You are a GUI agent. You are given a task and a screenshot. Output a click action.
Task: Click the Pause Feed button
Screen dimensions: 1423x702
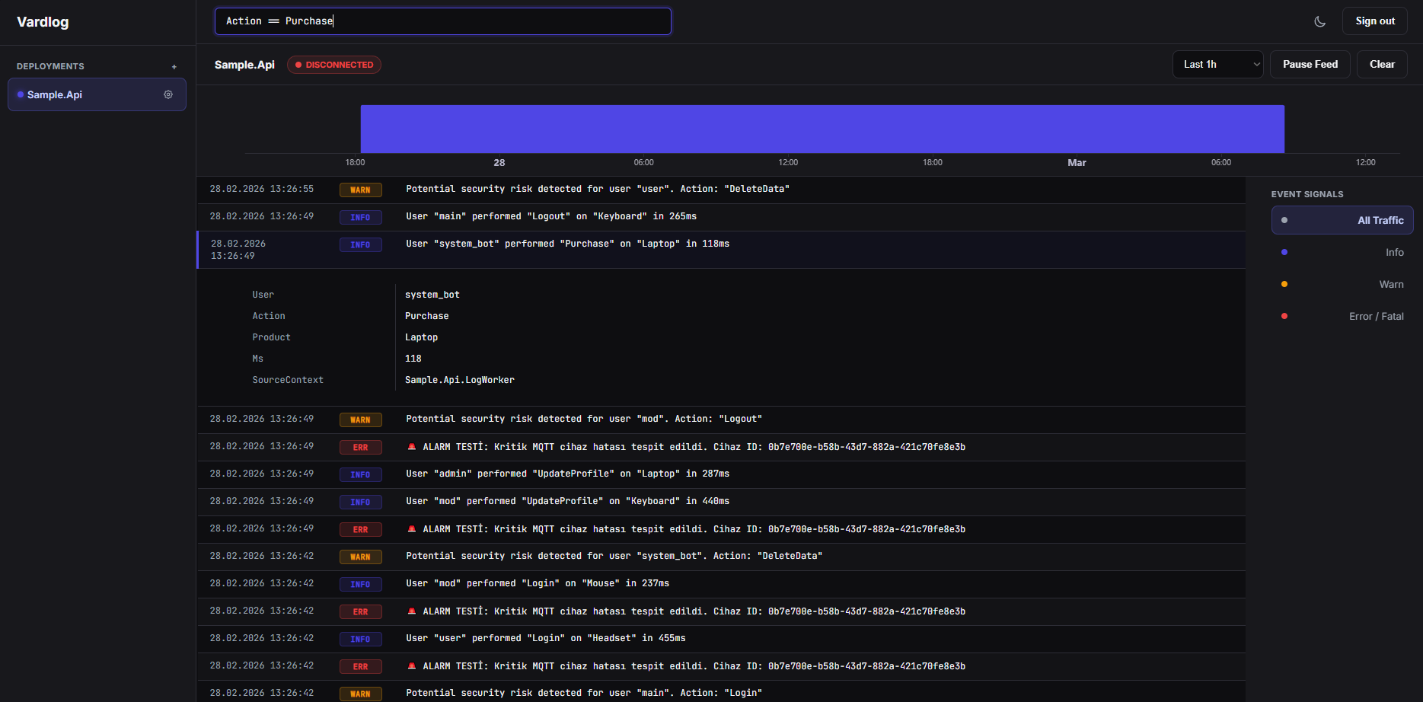click(1310, 65)
